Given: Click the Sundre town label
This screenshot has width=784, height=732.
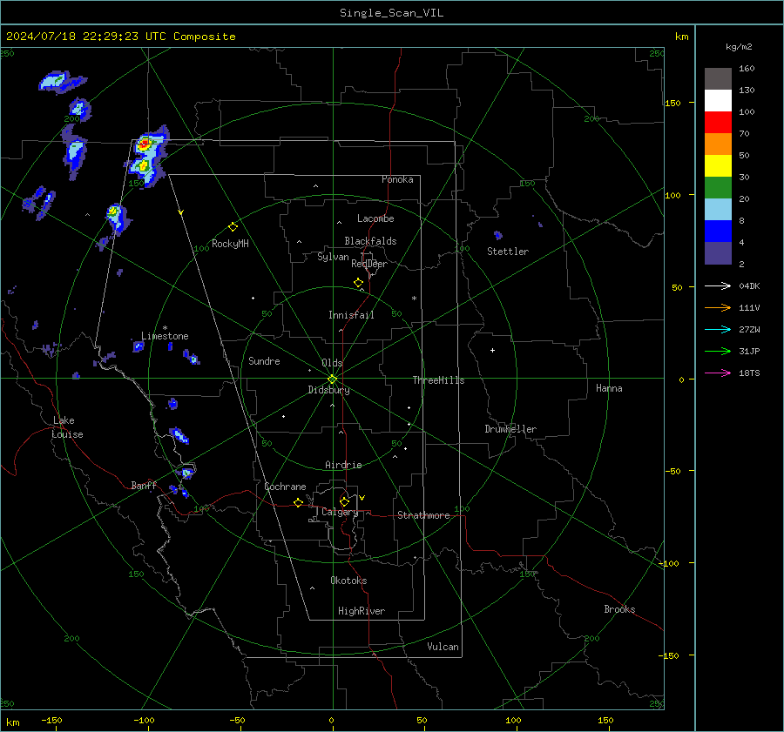Looking at the screenshot, I should click(264, 361).
